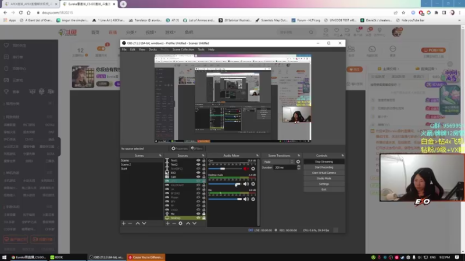This screenshot has height=261, width=465.
Task: Unmute the Cam audio channel
Action: tap(246, 169)
